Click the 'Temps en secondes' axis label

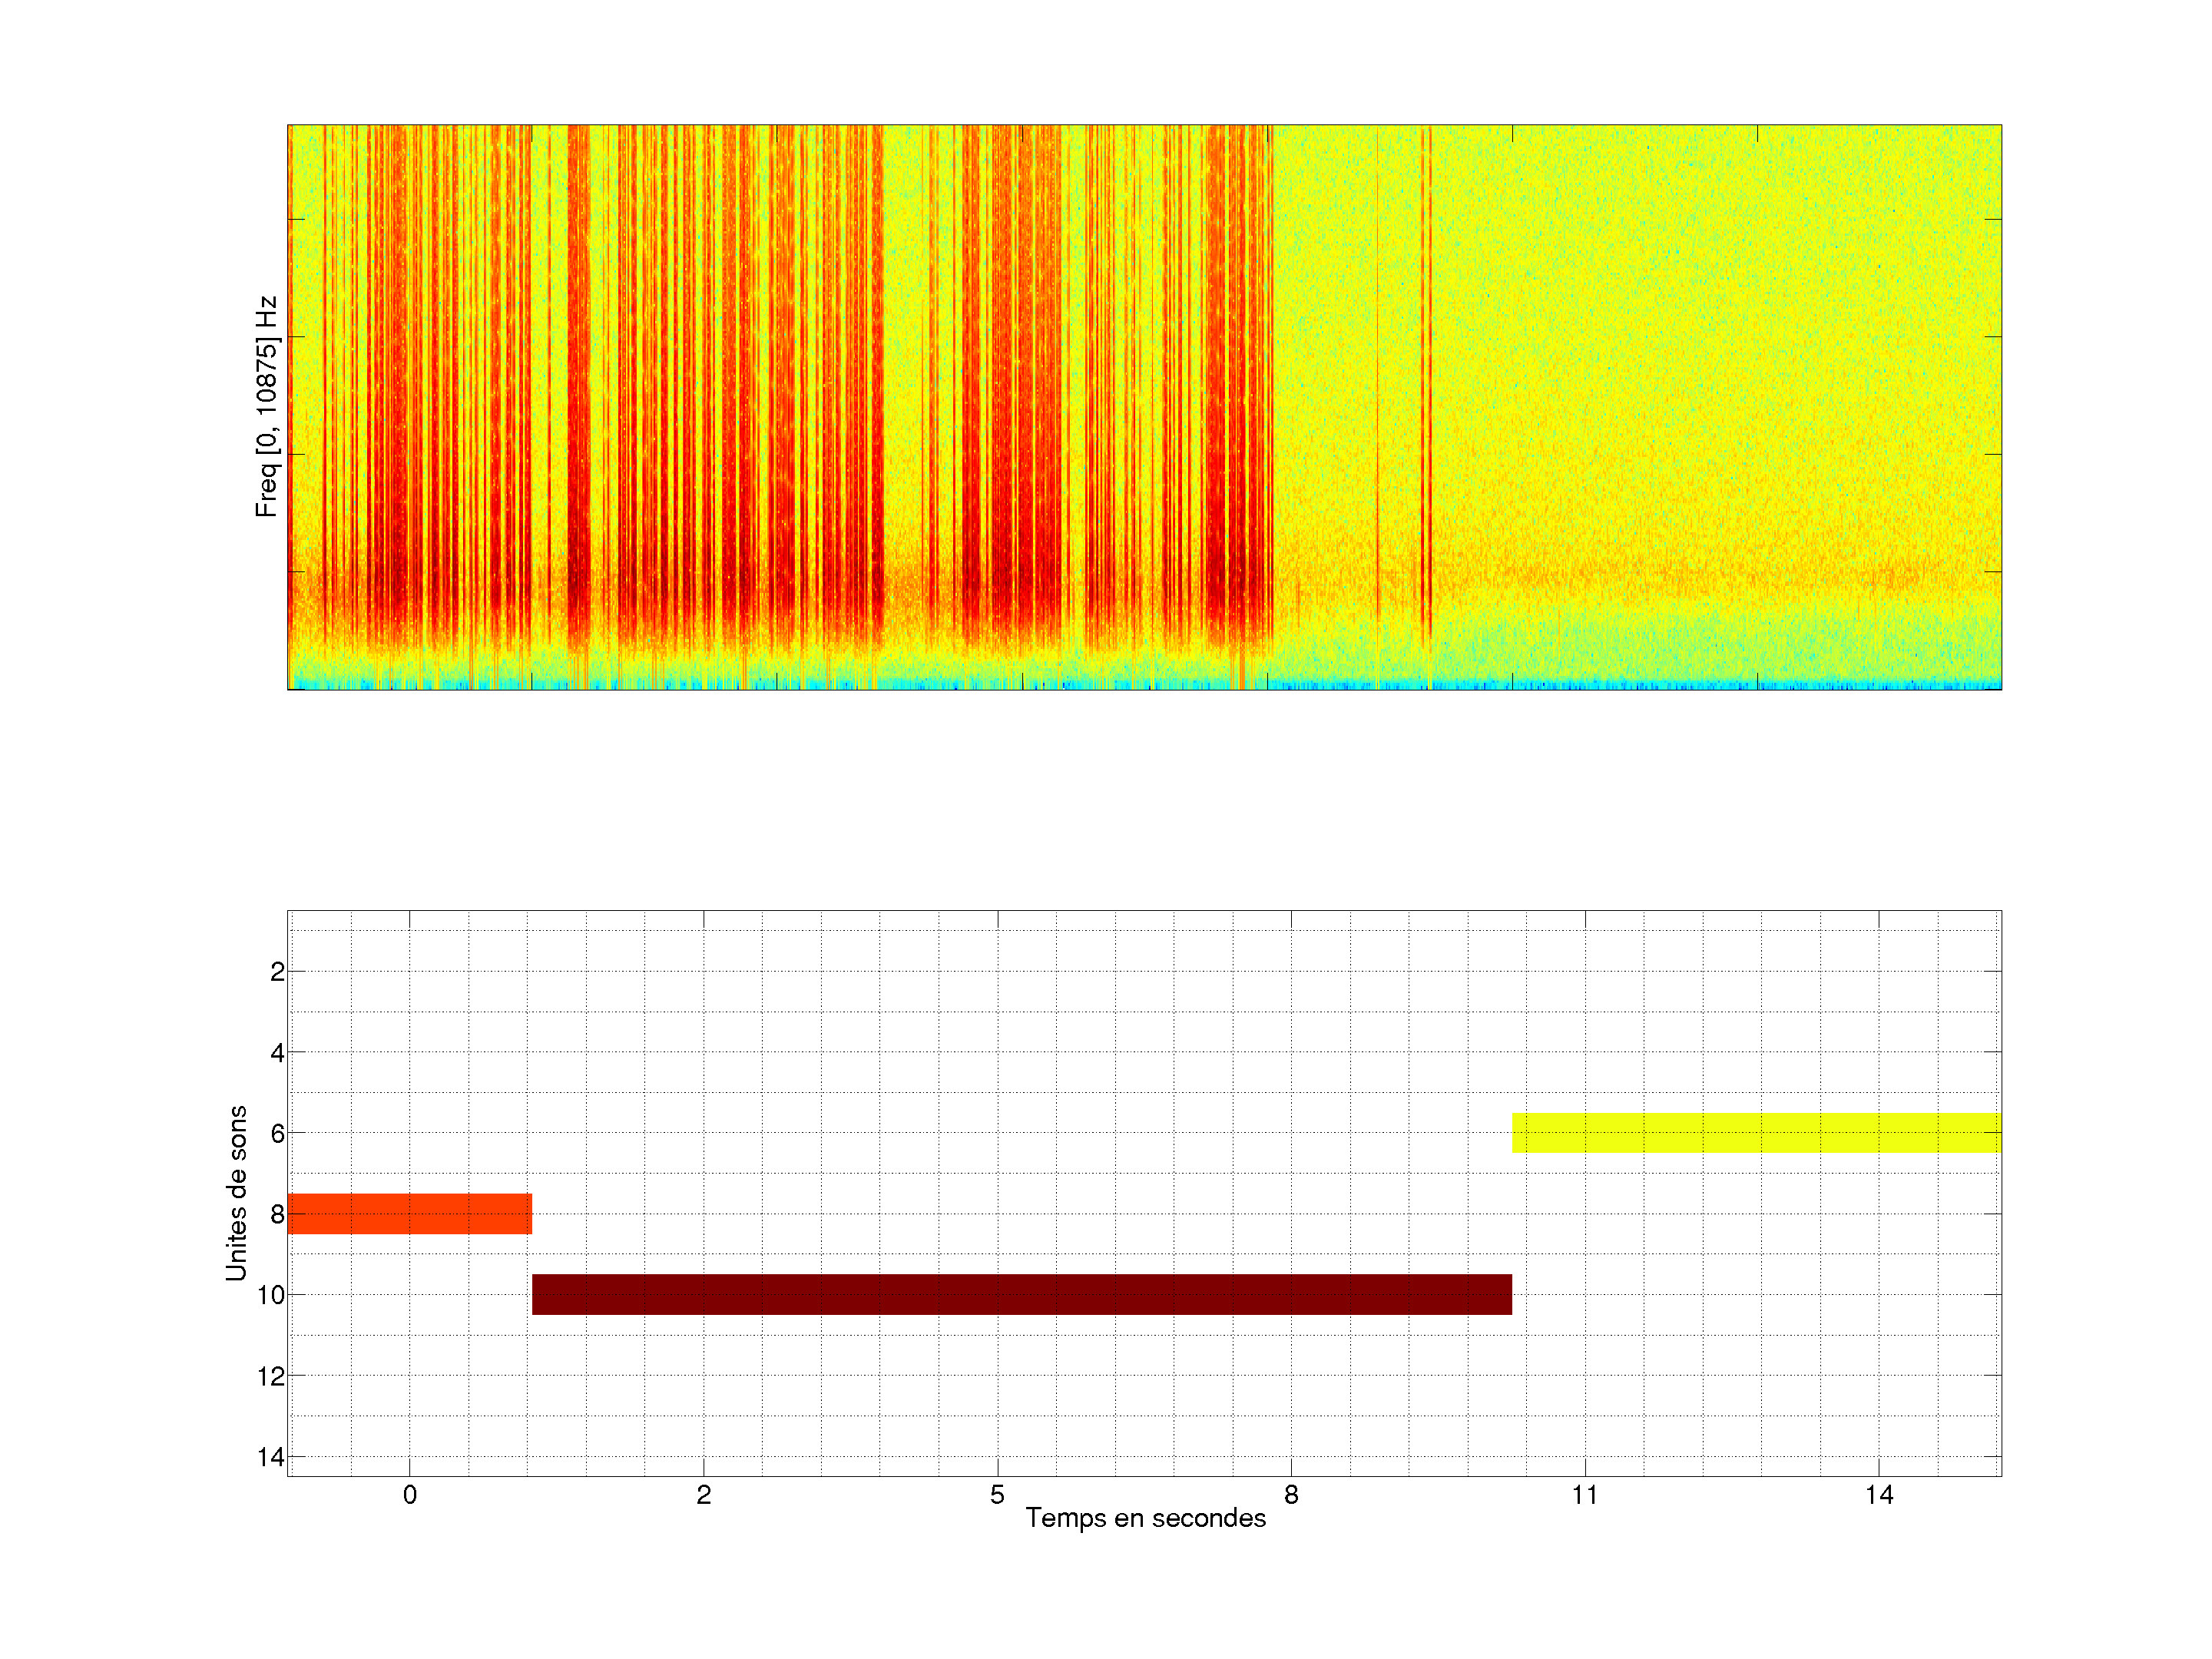1145,1518
